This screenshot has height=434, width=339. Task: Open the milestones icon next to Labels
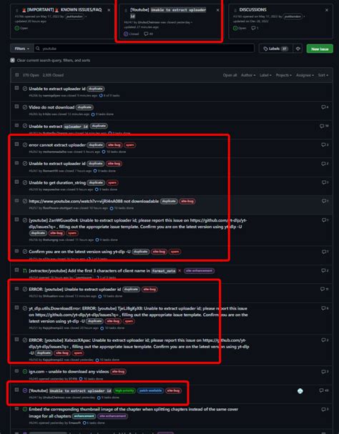tap(298, 49)
